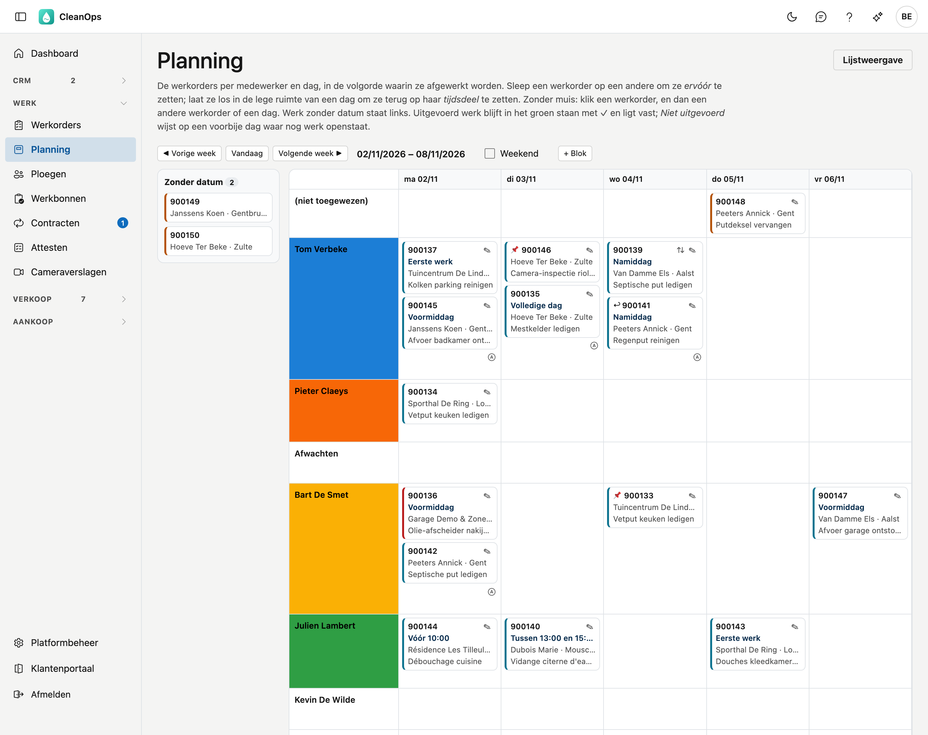Click the circled A icon under 900145
Image resolution: width=928 pixels, height=735 pixels.
click(x=491, y=357)
